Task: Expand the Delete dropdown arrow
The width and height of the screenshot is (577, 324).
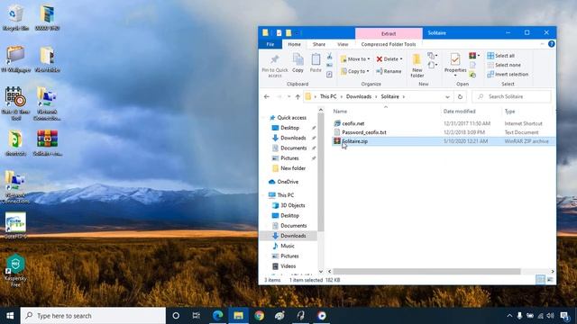Action: pyautogui.click(x=401, y=59)
